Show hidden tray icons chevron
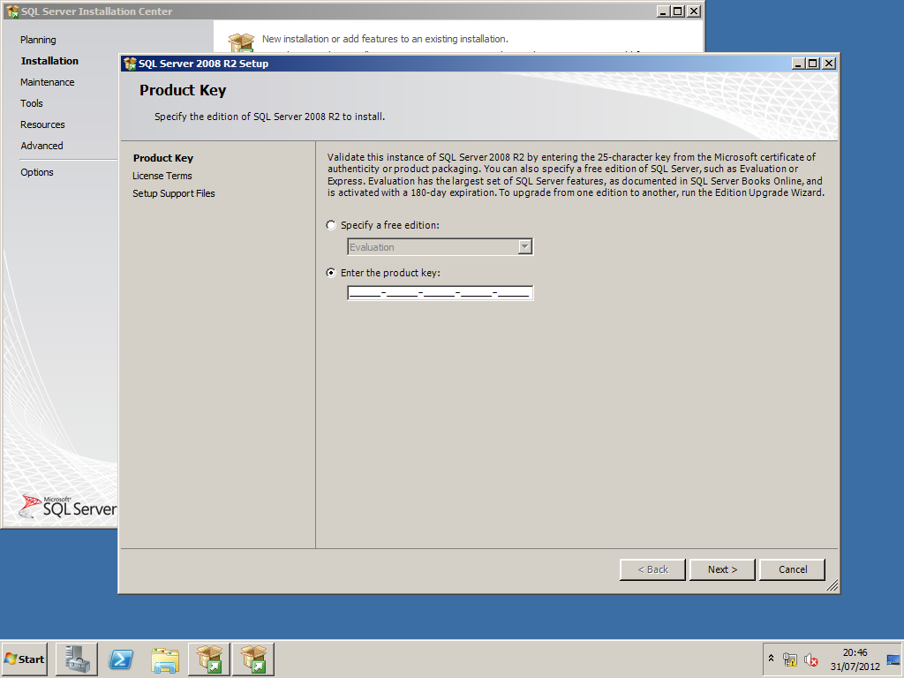The image size is (904, 678). pyautogui.click(x=771, y=659)
